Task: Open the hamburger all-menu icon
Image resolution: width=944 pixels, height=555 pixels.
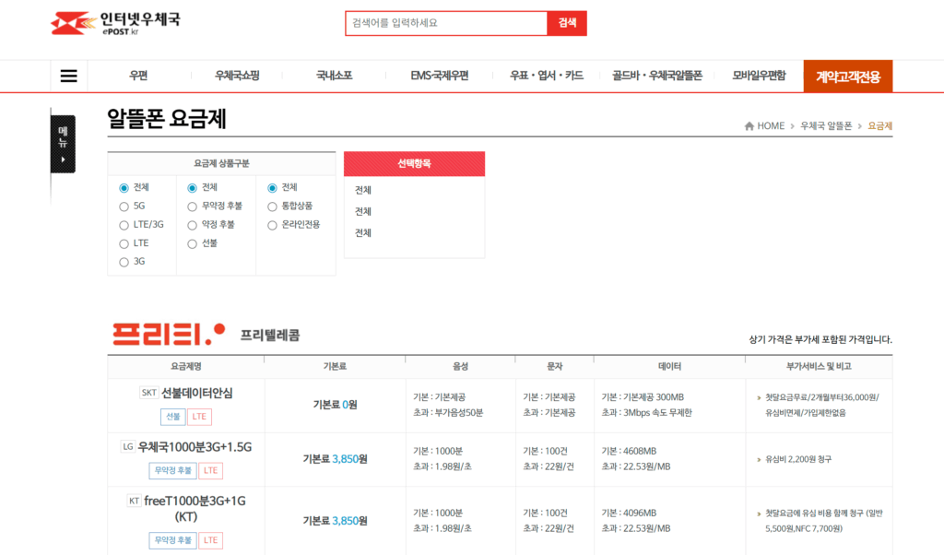Action: 68,76
